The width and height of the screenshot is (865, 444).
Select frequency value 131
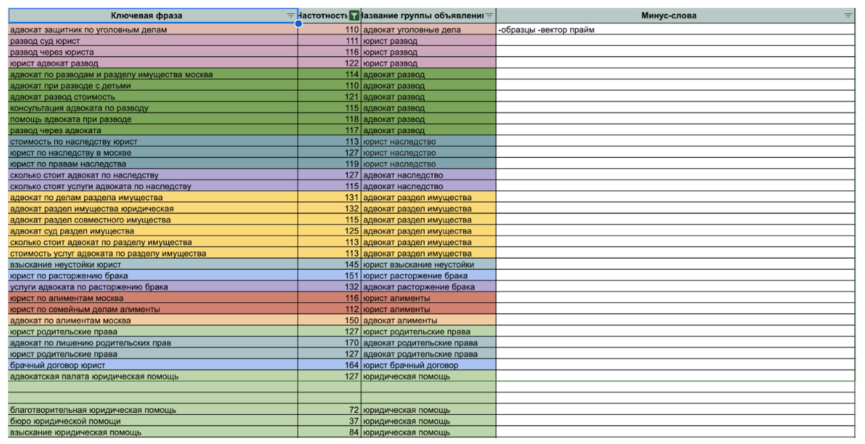pos(330,197)
